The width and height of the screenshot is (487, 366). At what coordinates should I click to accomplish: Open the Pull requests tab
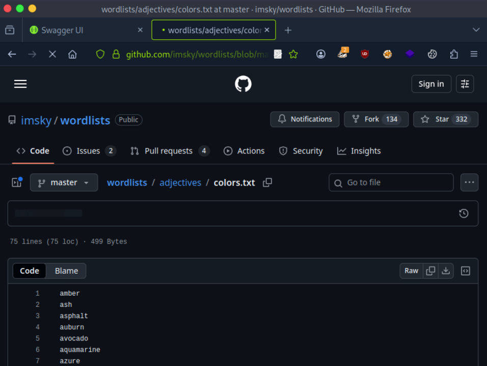(x=169, y=151)
